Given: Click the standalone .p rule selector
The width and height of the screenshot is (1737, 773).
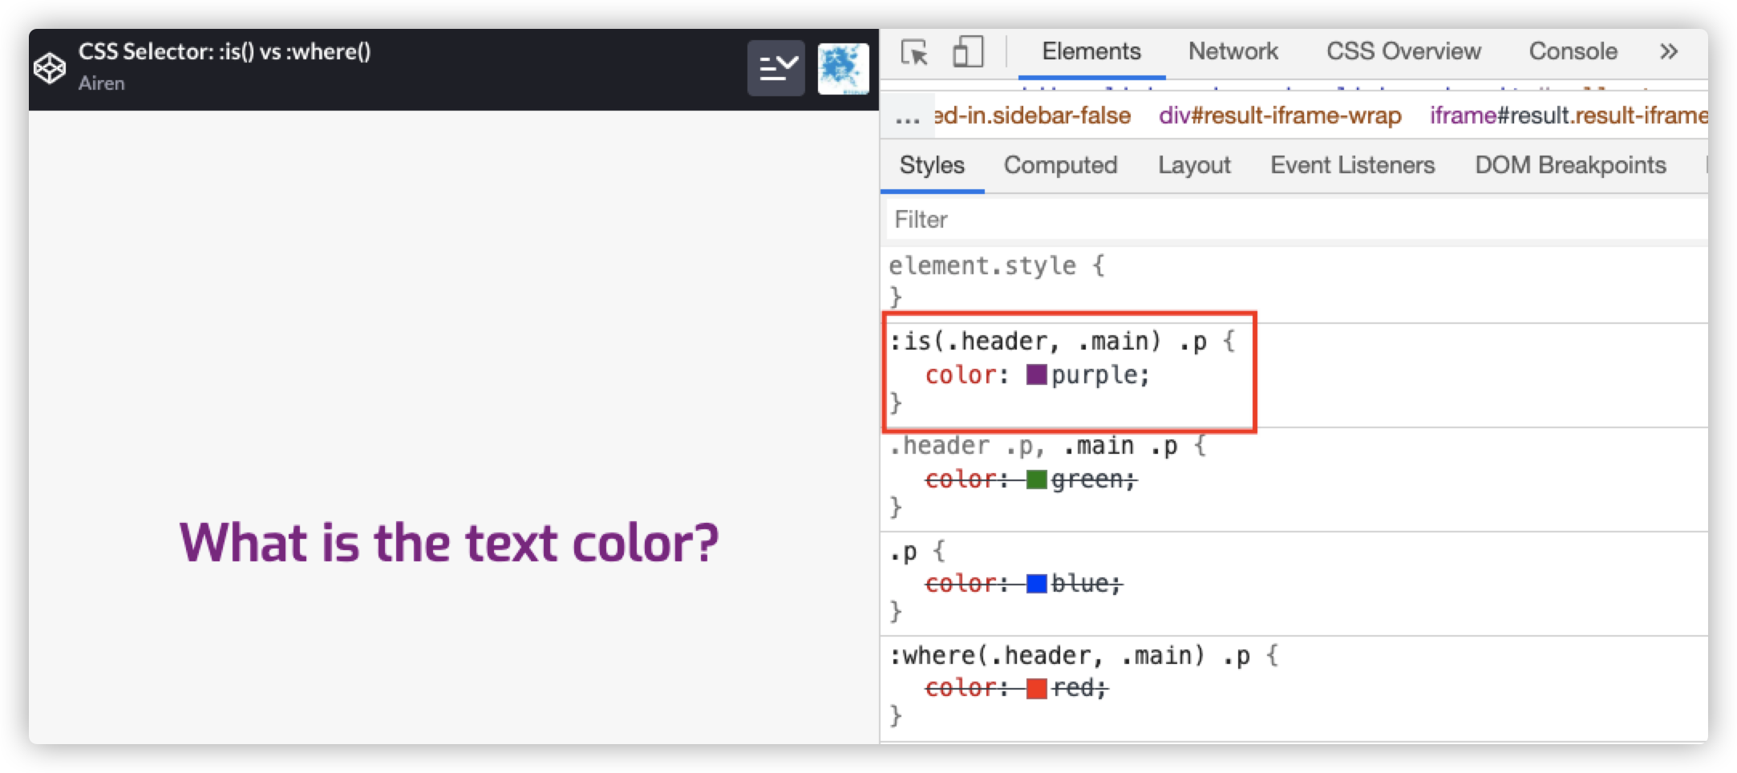Looking at the screenshot, I should coord(903,552).
